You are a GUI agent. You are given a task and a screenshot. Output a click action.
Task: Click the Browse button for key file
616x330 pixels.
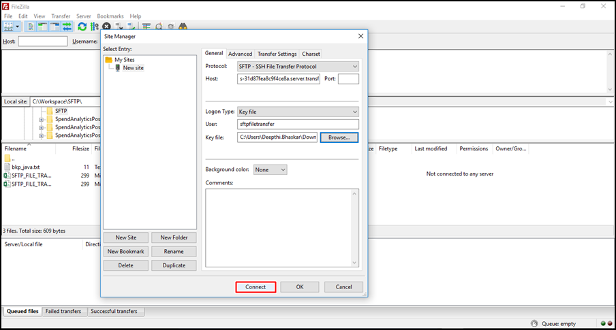pos(339,137)
